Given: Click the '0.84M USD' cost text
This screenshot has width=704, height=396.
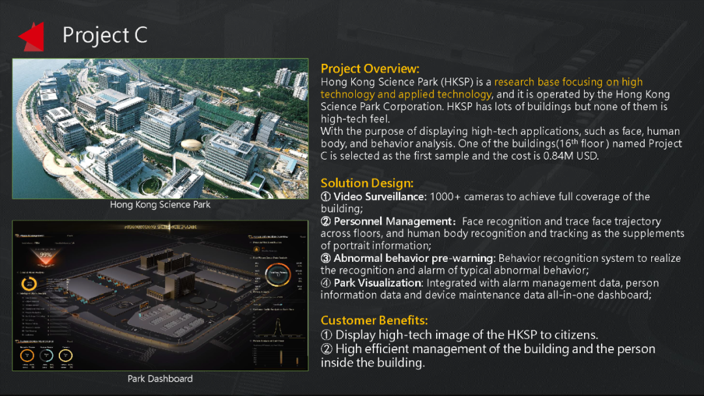Looking at the screenshot, I should point(570,156).
